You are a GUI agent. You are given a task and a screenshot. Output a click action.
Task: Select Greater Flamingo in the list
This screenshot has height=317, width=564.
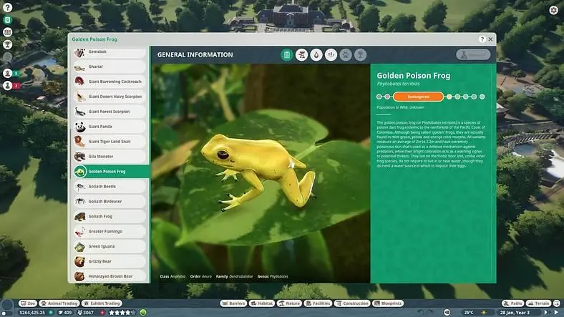[110, 231]
